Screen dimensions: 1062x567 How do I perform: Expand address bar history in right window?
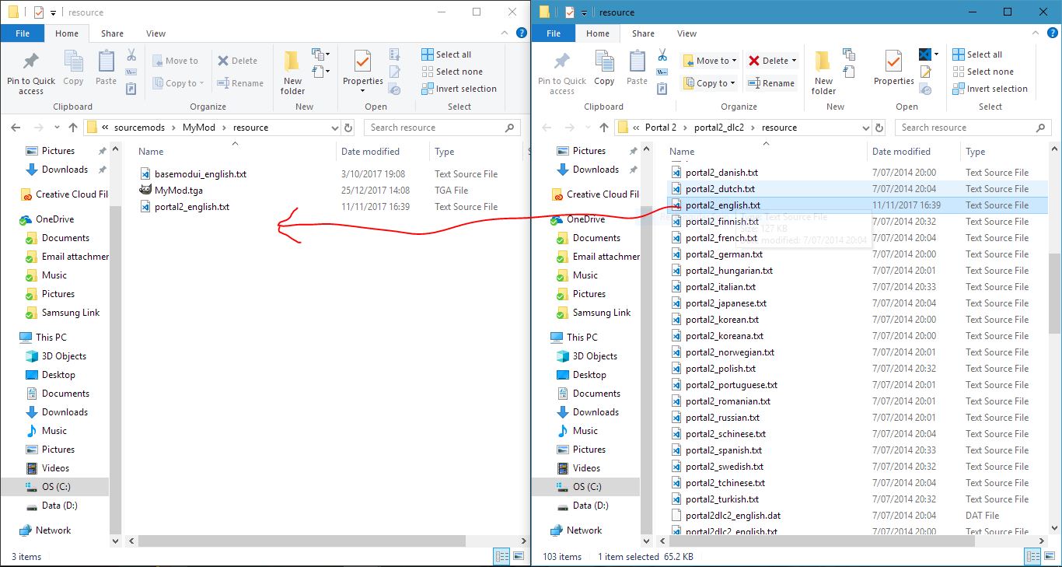tap(865, 128)
